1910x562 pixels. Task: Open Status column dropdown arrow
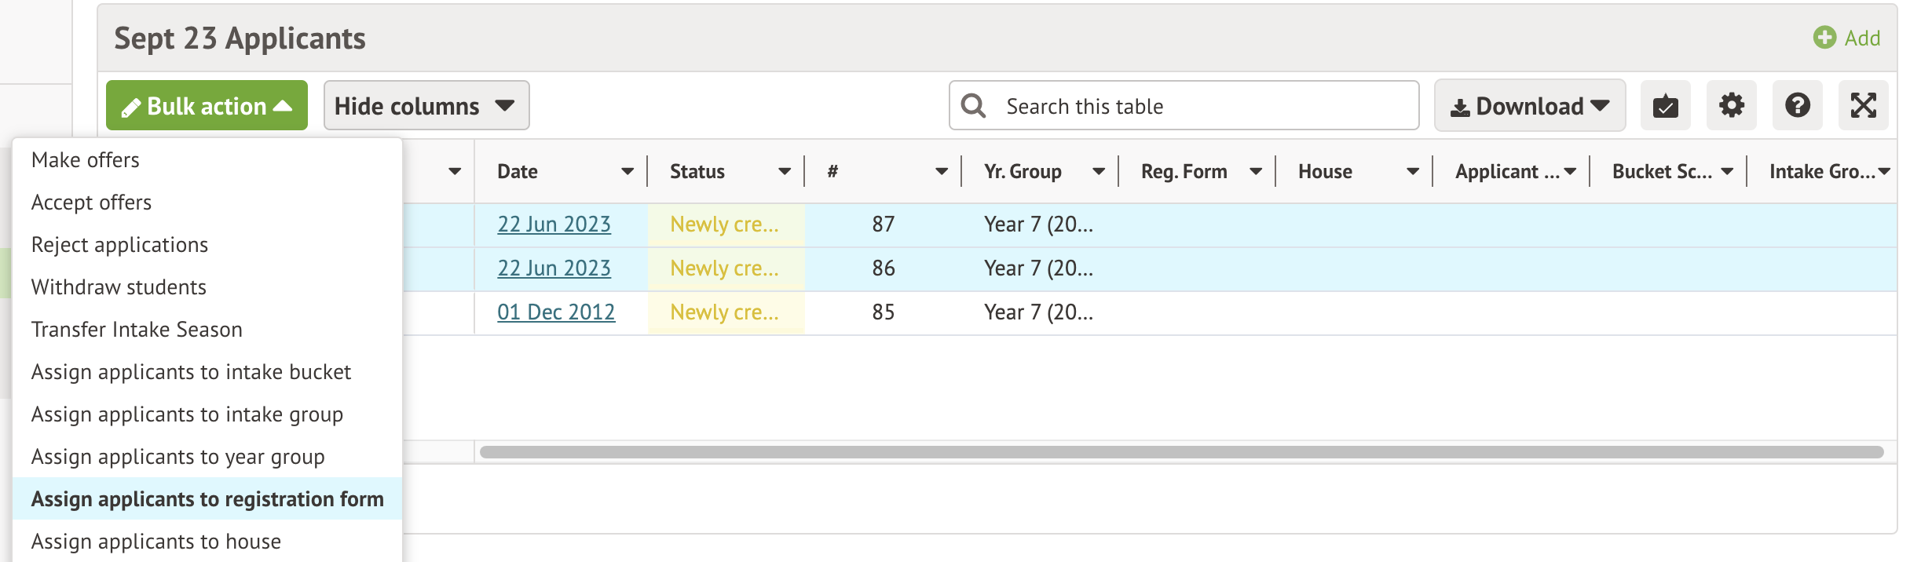pos(784,172)
